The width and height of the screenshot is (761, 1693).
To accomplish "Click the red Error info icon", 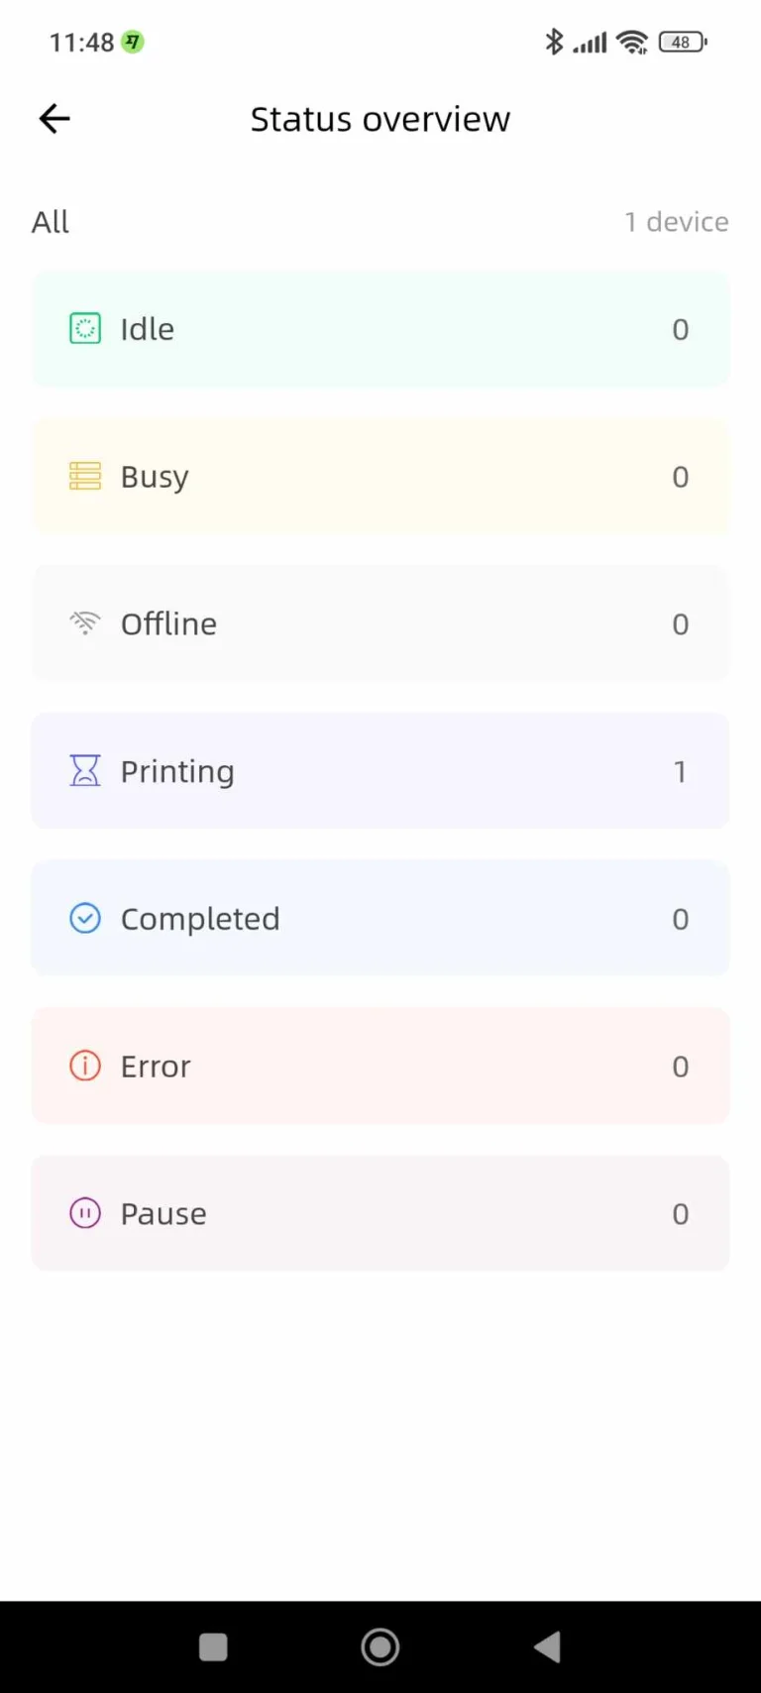I will click(x=85, y=1066).
